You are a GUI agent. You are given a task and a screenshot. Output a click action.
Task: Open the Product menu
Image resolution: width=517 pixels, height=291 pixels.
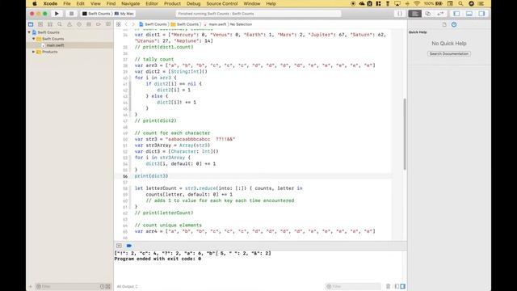pyautogui.click(x=172, y=3)
